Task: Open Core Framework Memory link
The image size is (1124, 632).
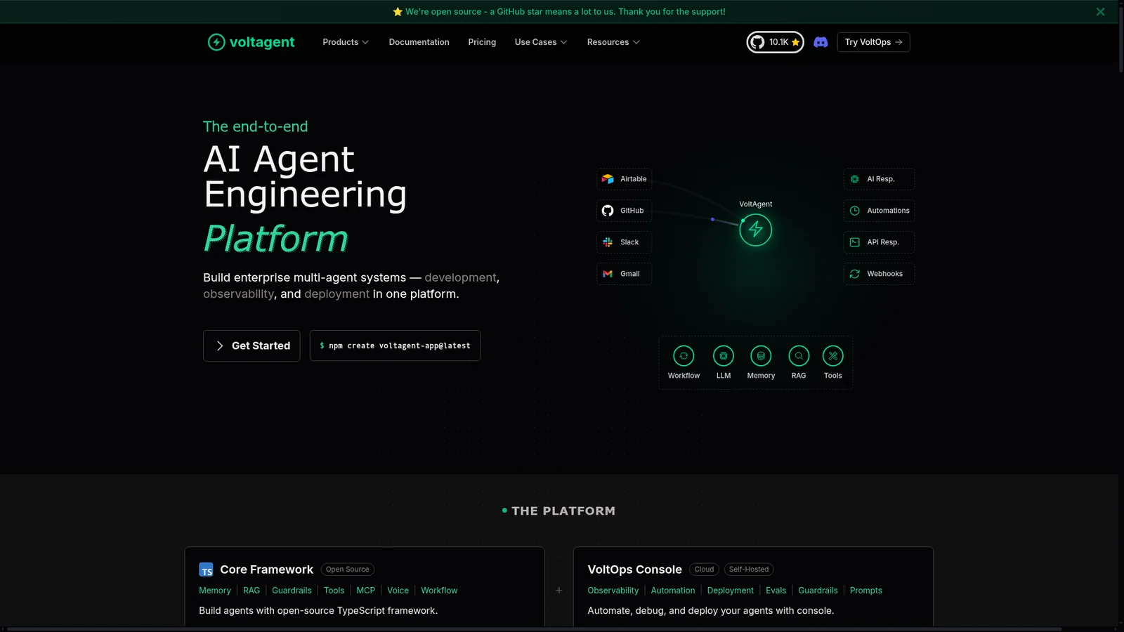Action: [x=215, y=591]
